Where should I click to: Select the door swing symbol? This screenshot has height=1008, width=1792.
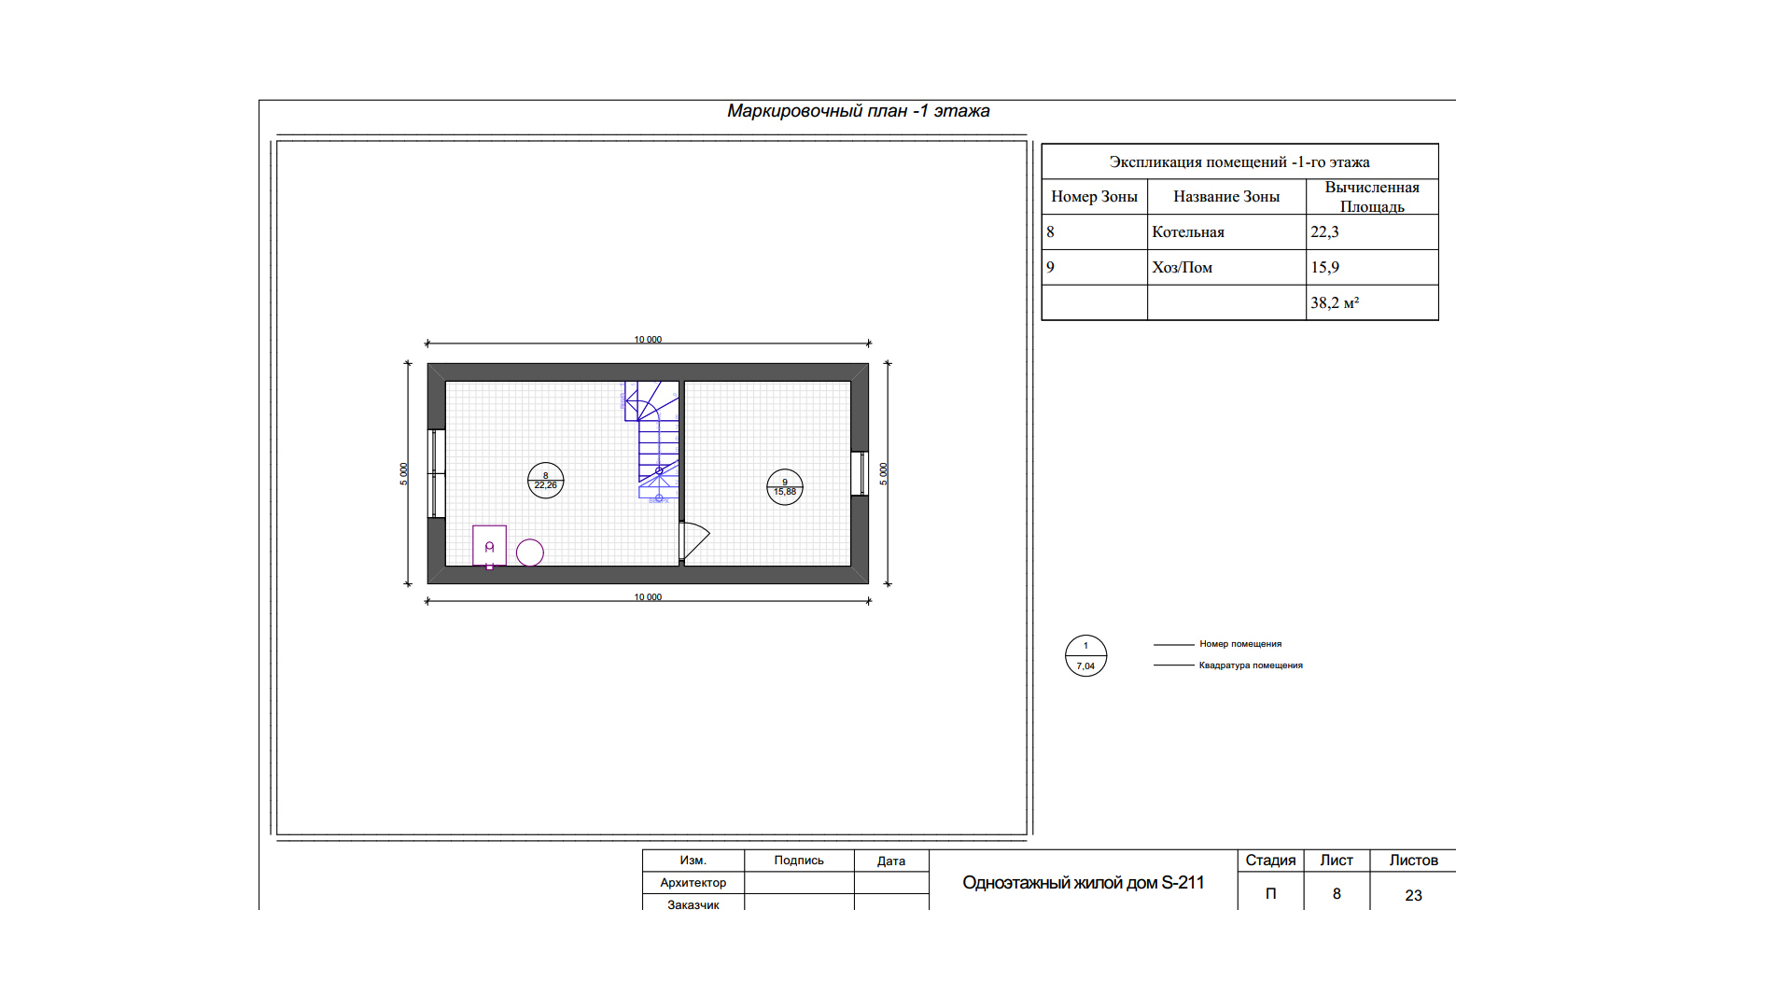(695, 541)
